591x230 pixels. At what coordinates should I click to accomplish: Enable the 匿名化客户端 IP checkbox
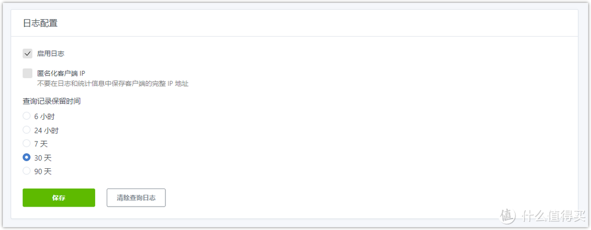pyautogui.click(x=27, y=73)
